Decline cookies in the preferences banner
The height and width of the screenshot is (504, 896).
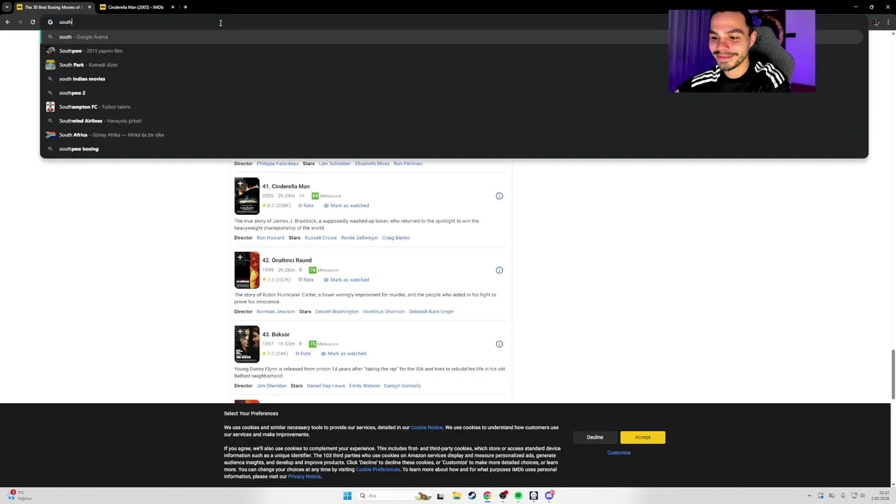coord(595,437)
